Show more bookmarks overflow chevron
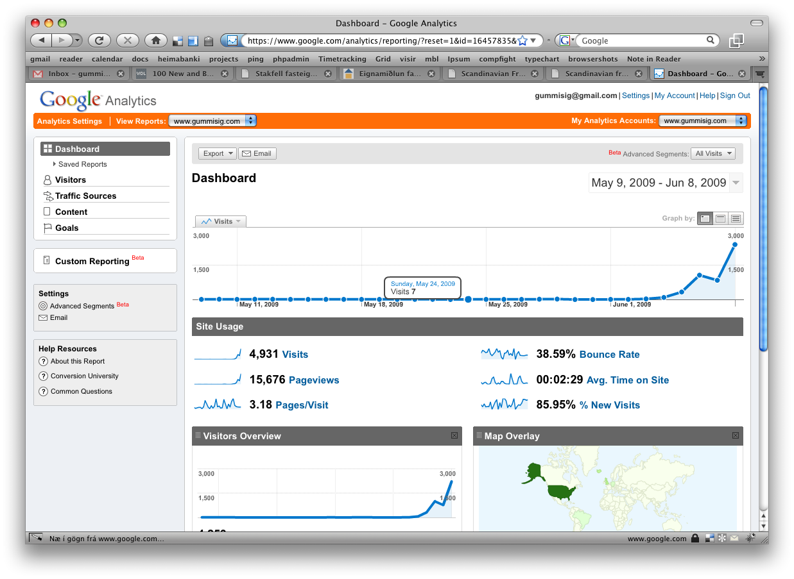The image size is (794, 579). (762, 58)
